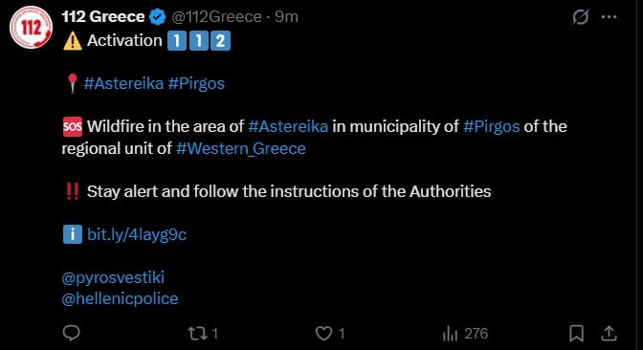Click the reply speech bubble icon
Image resolution: width=643 pixels, height=350 pixels.
pos(72,333)
